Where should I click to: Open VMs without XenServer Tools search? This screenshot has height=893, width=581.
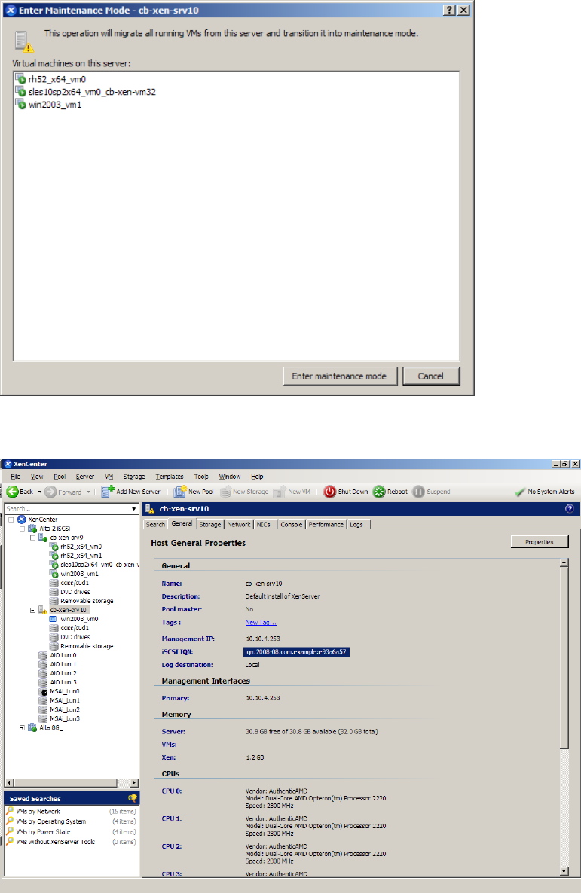(55, 842)
